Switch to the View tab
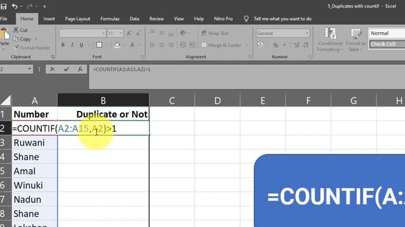The width and height of the screenshot is (405, 227). pos(178,19)
